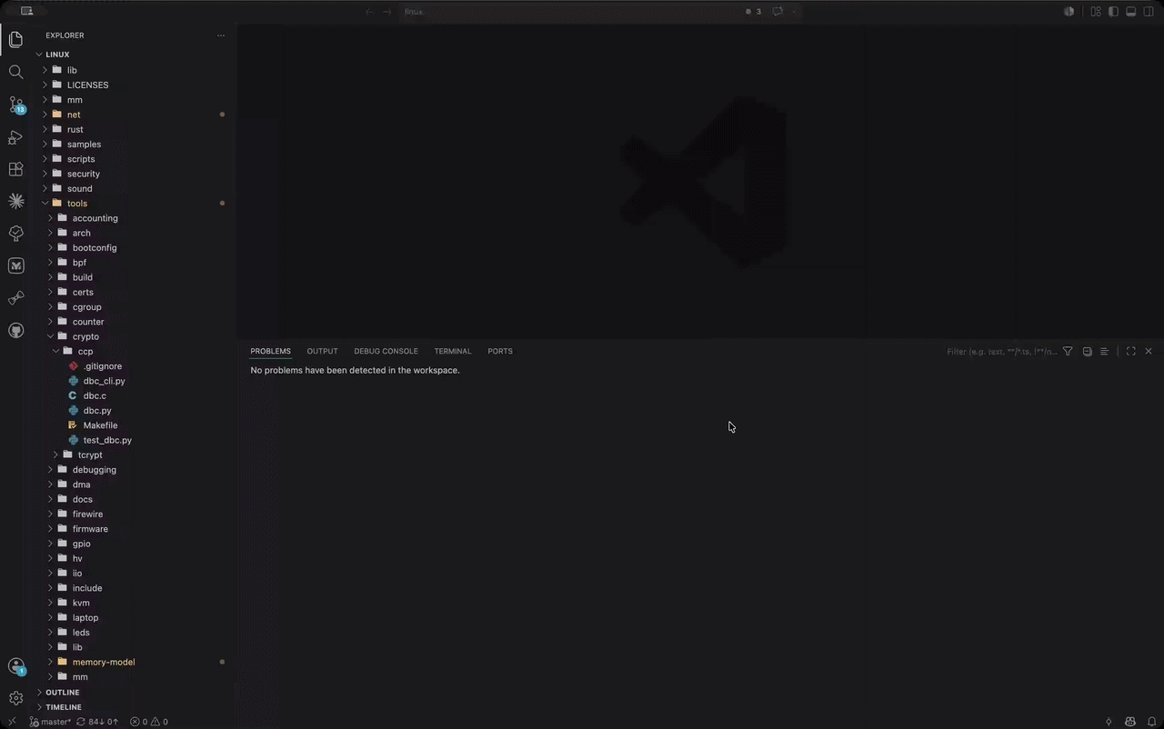Open the Accounts menu icon
Image resolution: width=1164 pixels, height=729 pixels.
point(15,666)
